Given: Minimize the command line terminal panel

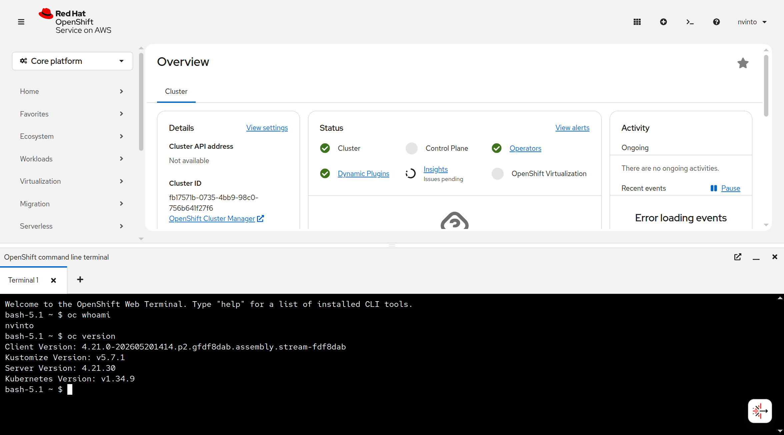Looking at the screenshot, I should tap(756, 258).
